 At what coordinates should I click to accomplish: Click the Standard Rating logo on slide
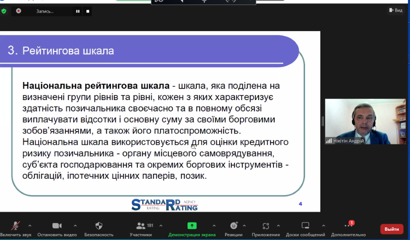pyautogui.click(x=165, y=204)
